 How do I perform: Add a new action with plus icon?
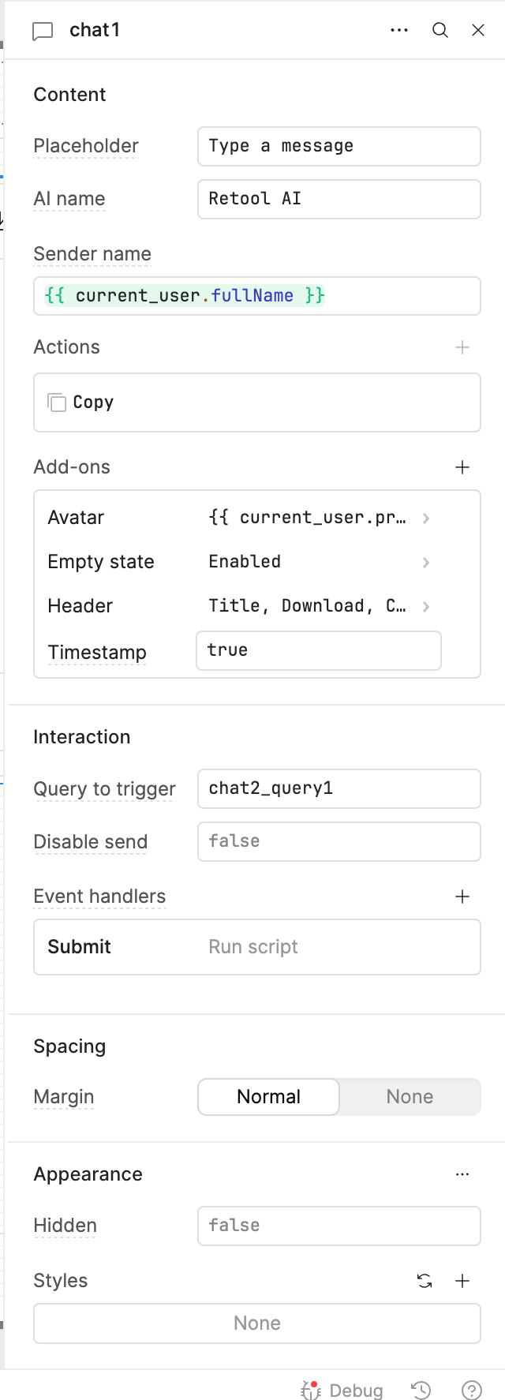(462, 347)
